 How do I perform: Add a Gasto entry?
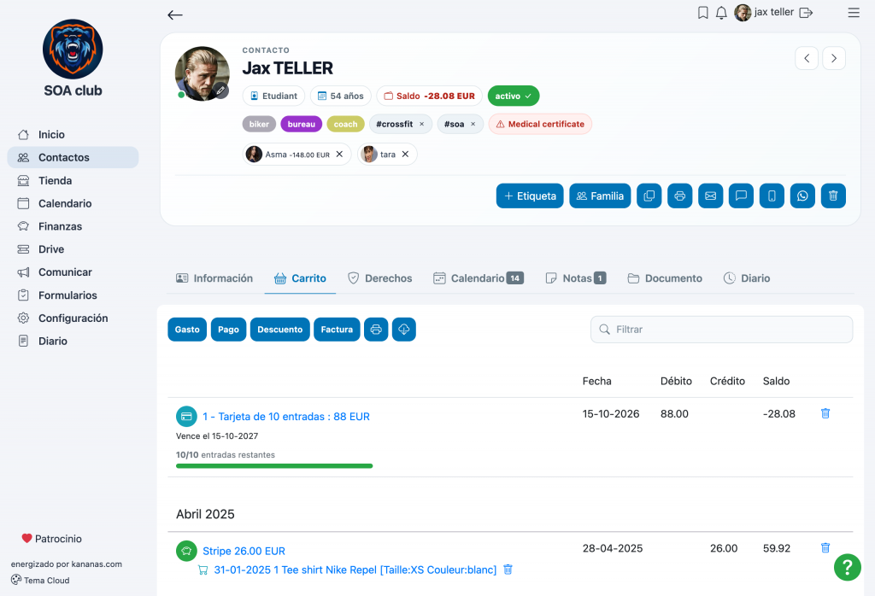point(187,330)
